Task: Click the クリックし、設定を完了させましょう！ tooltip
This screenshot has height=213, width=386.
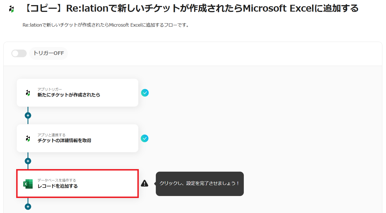Action: [200, 184]
